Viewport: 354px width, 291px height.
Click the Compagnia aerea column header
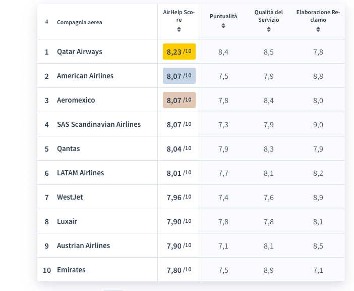pyautogui.click(x=79, y=22)
